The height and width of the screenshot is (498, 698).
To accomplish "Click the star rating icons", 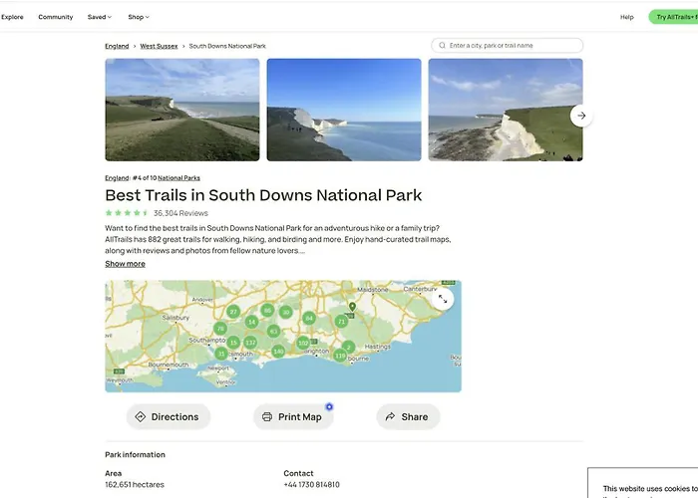I will (127, 213).
